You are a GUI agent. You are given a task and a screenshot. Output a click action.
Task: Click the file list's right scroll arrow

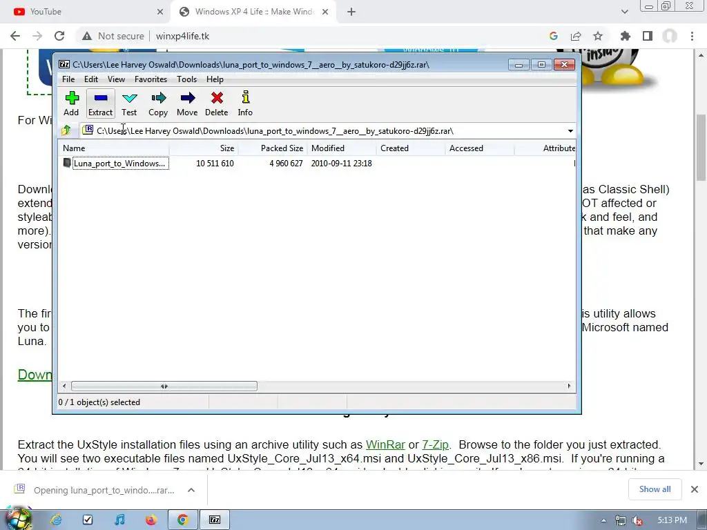tap(569, 386)
